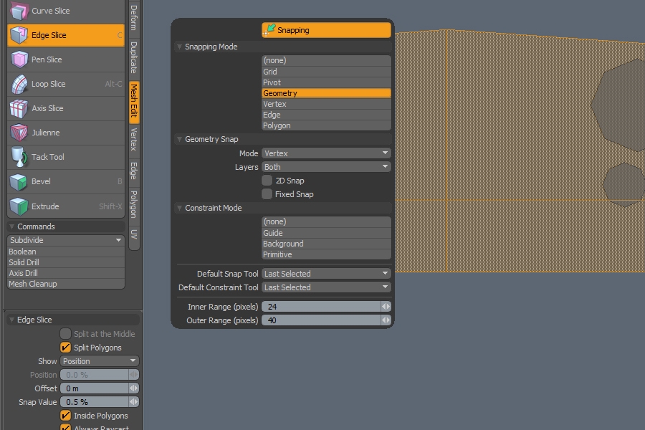Click the Inner Range value field

(x=321, y=307)
